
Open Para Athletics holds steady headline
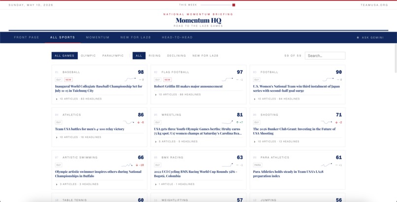[x=288, y=173]
